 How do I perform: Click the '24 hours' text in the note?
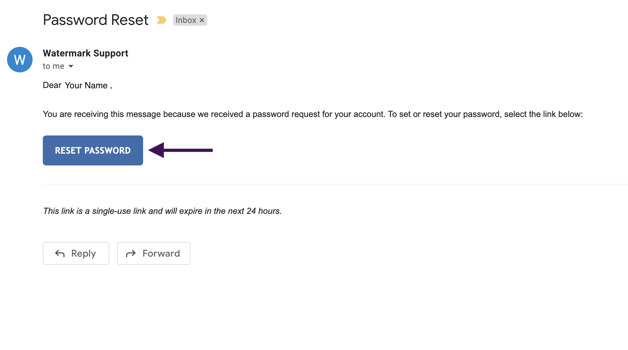point(264,211)
